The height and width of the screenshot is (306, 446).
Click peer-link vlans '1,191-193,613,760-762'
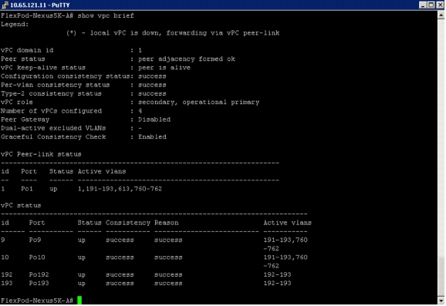coord(120,189)
